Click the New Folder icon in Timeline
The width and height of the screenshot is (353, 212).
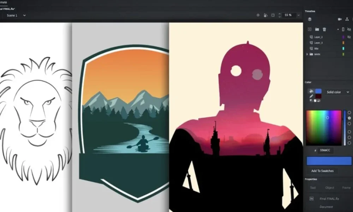[317, 29]
